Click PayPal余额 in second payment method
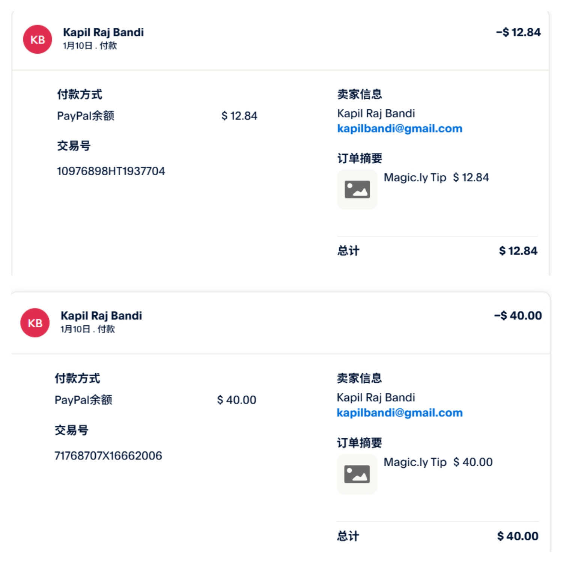The image size is (563, 563). click(x=83, y=400)
